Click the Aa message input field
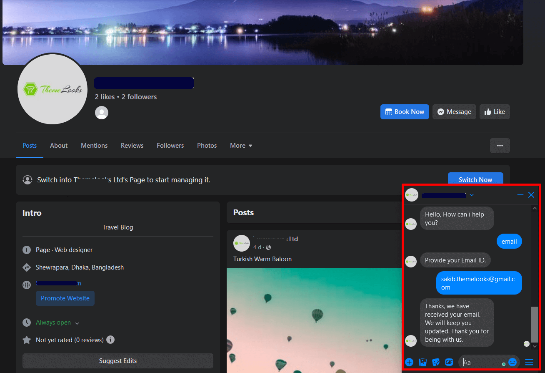 tap(481, 362)
